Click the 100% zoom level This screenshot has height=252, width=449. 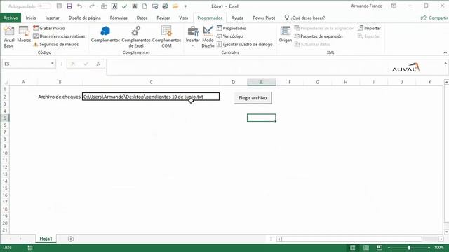pyautogui.click(x=439, y=248)
